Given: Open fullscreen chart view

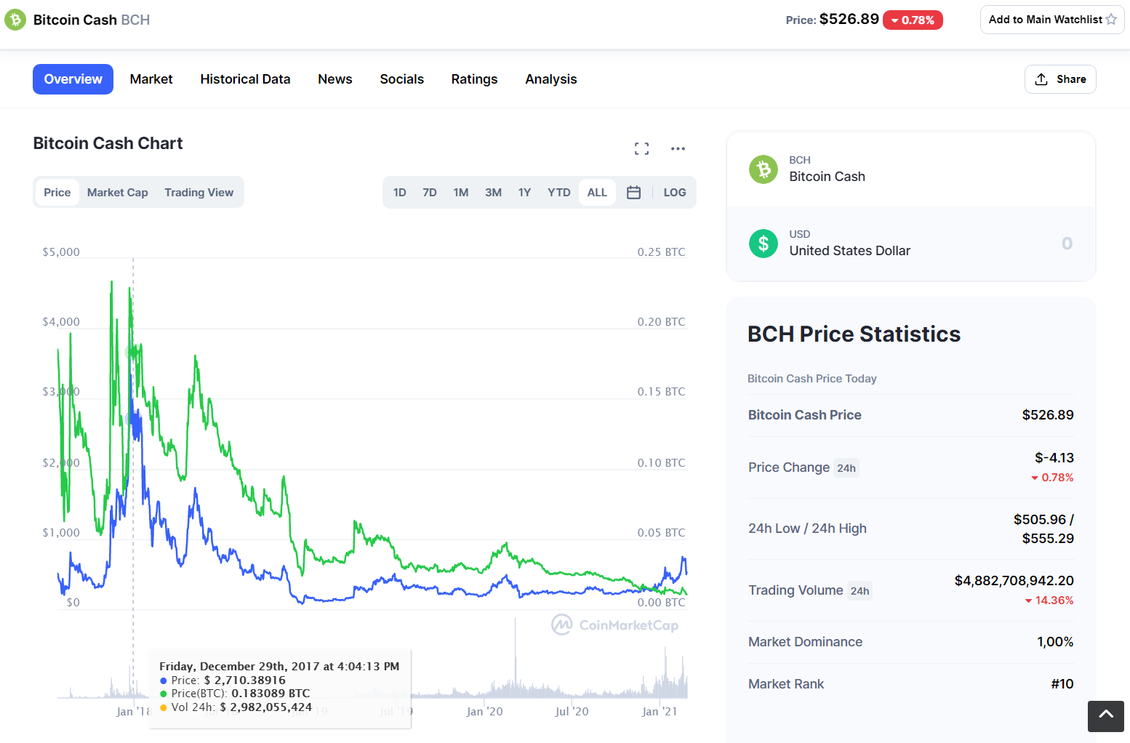Looking at the screenshot, I should coord(641,148).
